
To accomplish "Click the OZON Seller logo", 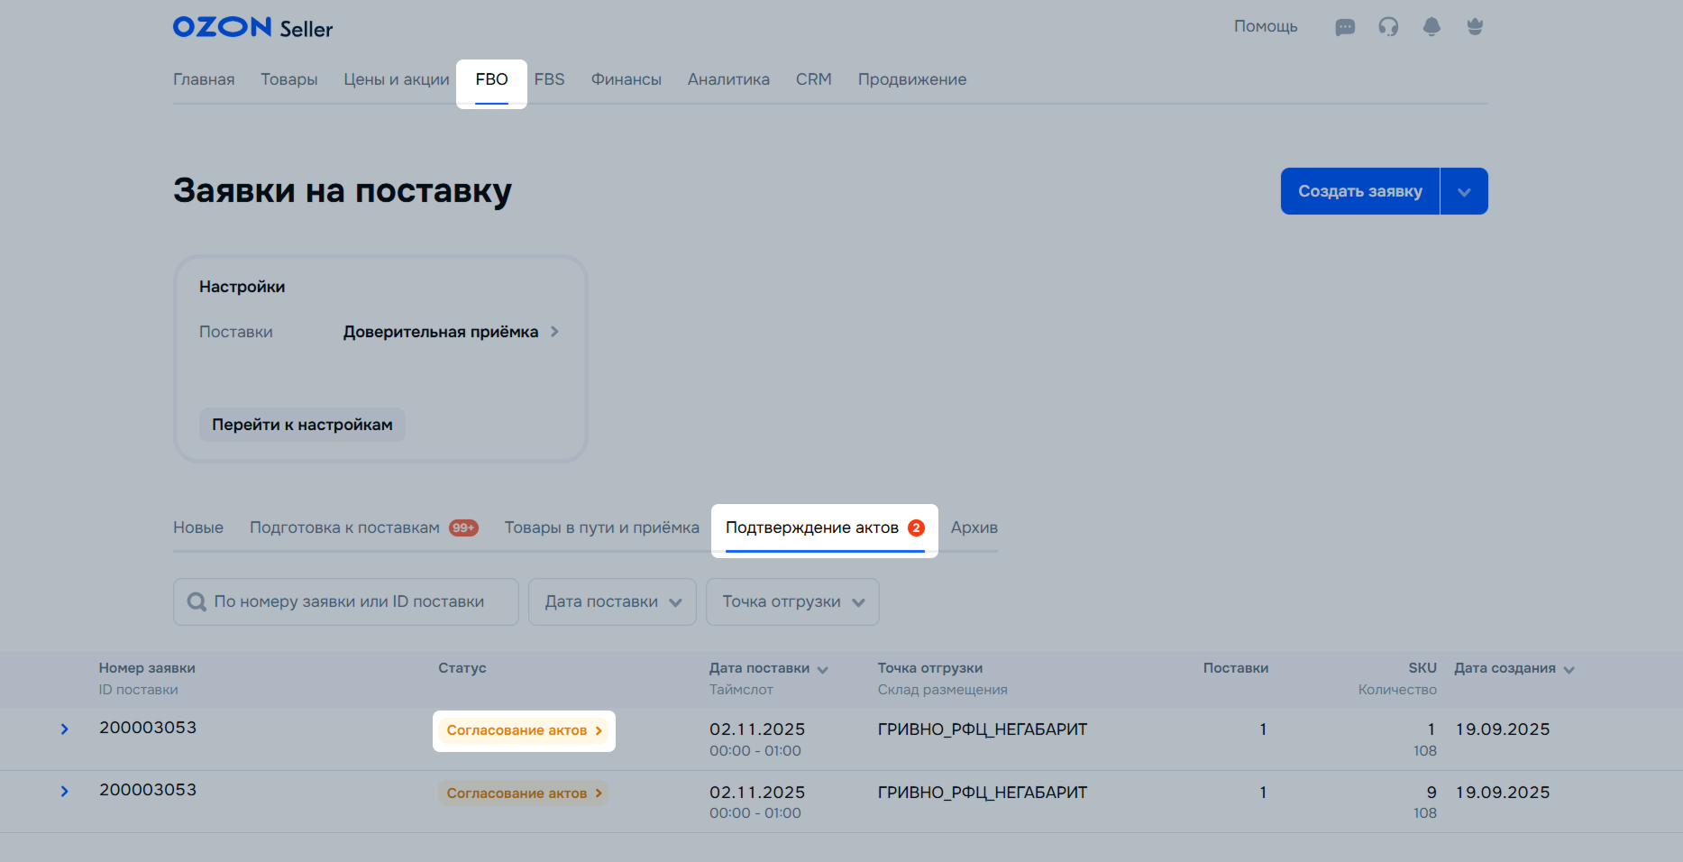I will pos(252,28).
